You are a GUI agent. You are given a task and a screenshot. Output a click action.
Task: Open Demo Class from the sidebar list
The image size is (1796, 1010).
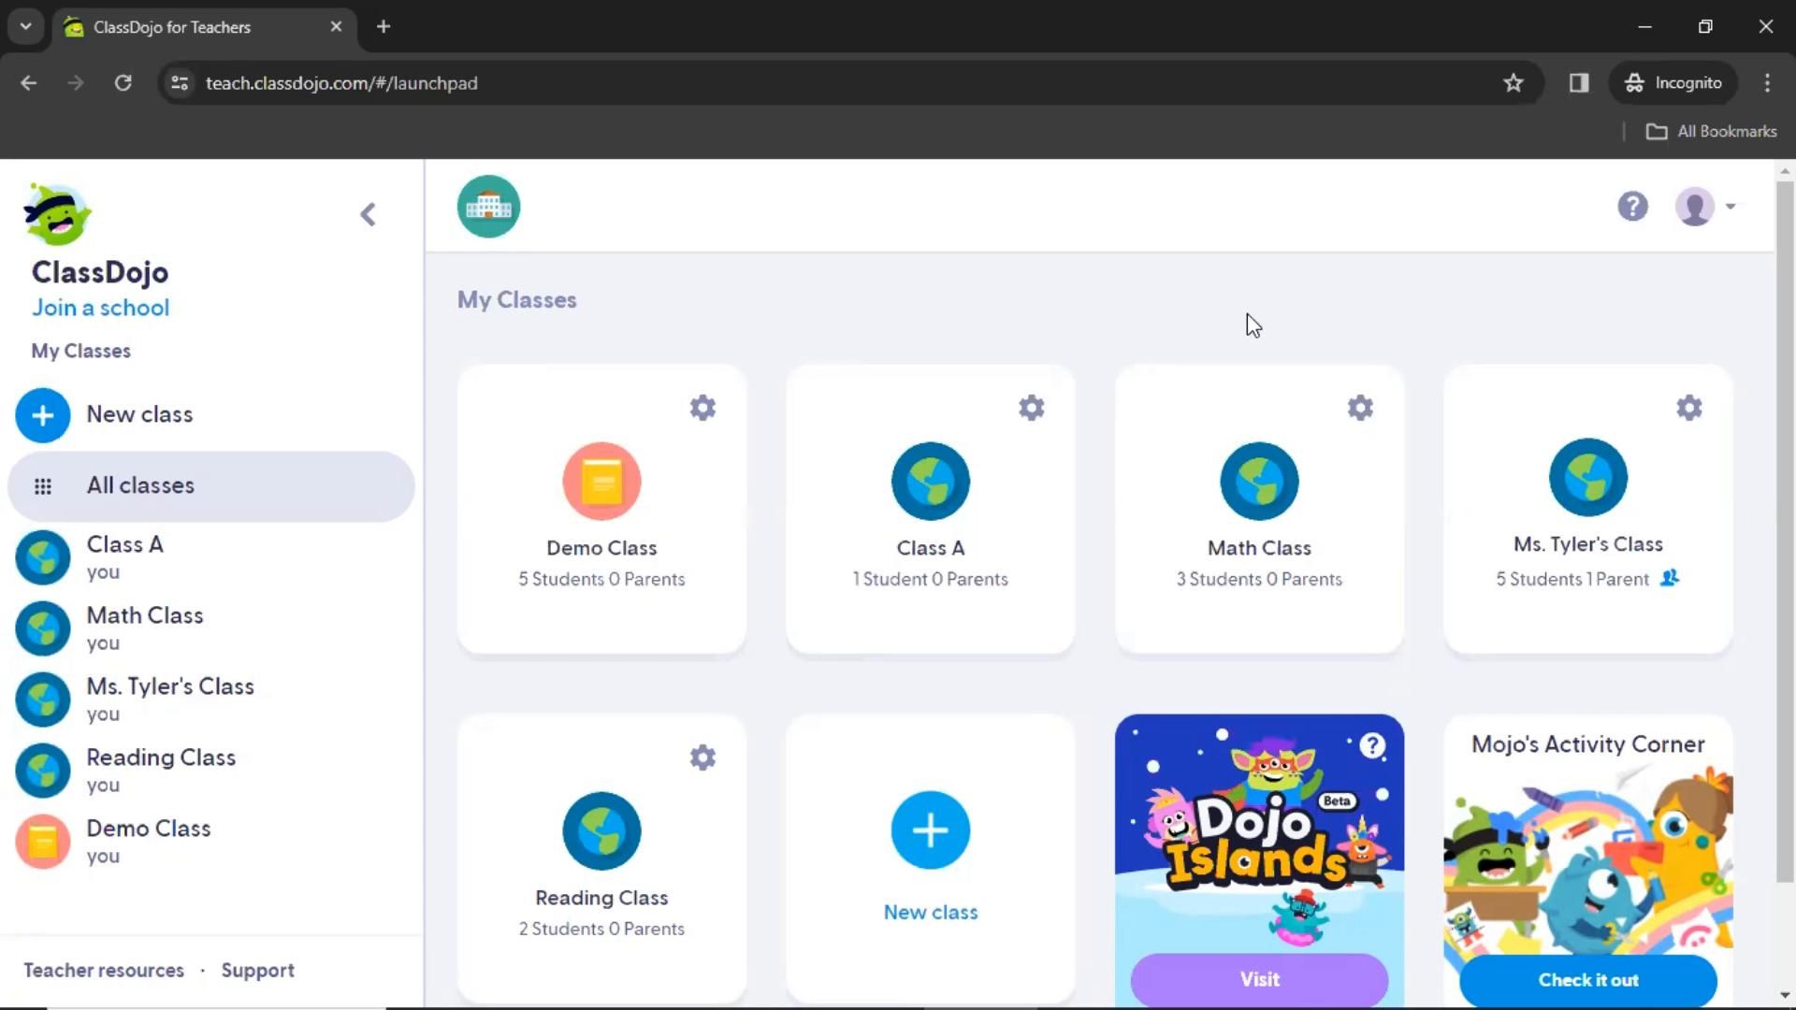[210, 842]
